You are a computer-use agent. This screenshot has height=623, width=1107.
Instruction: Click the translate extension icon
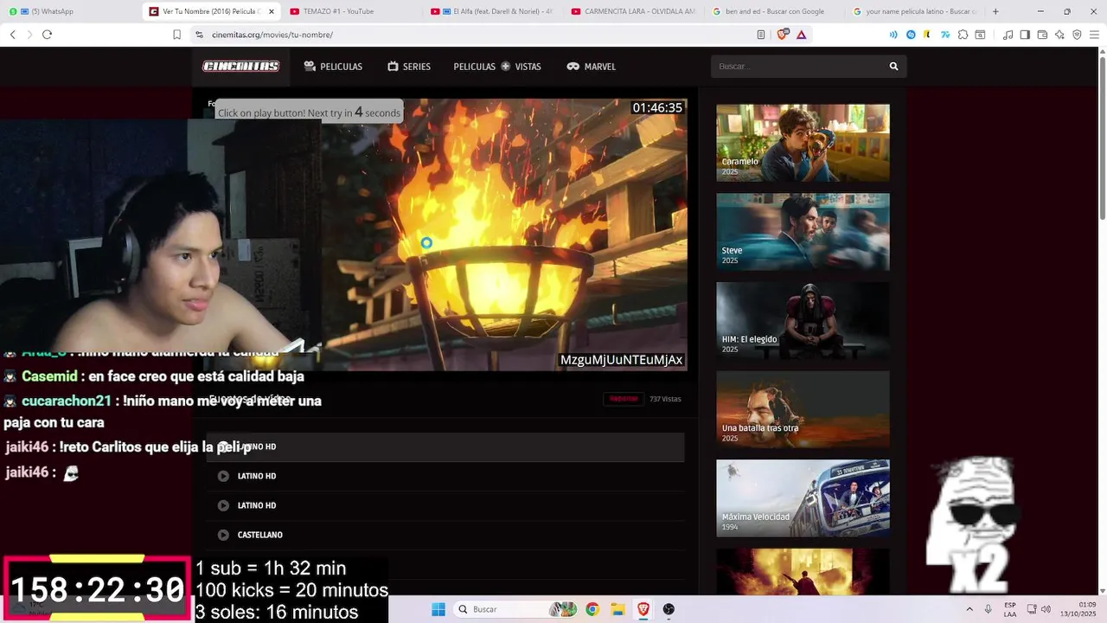945,35
